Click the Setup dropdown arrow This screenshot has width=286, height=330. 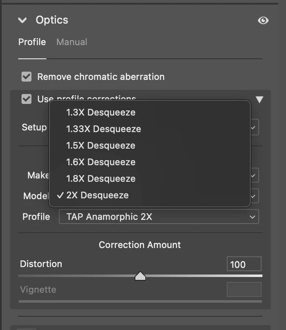click(x=254, y=128)
